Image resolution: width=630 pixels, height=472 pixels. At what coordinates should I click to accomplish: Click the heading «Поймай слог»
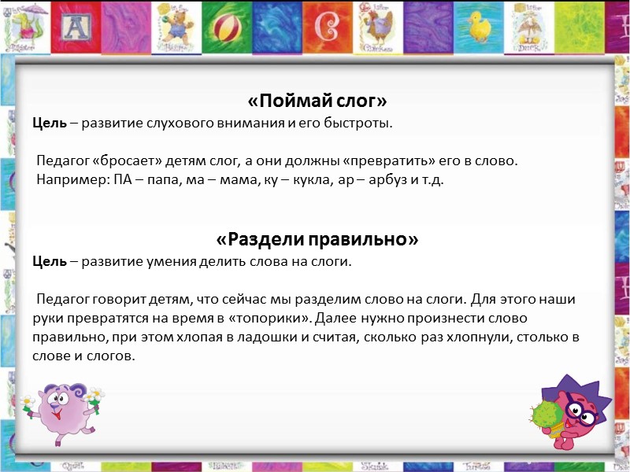click(317, 101)
